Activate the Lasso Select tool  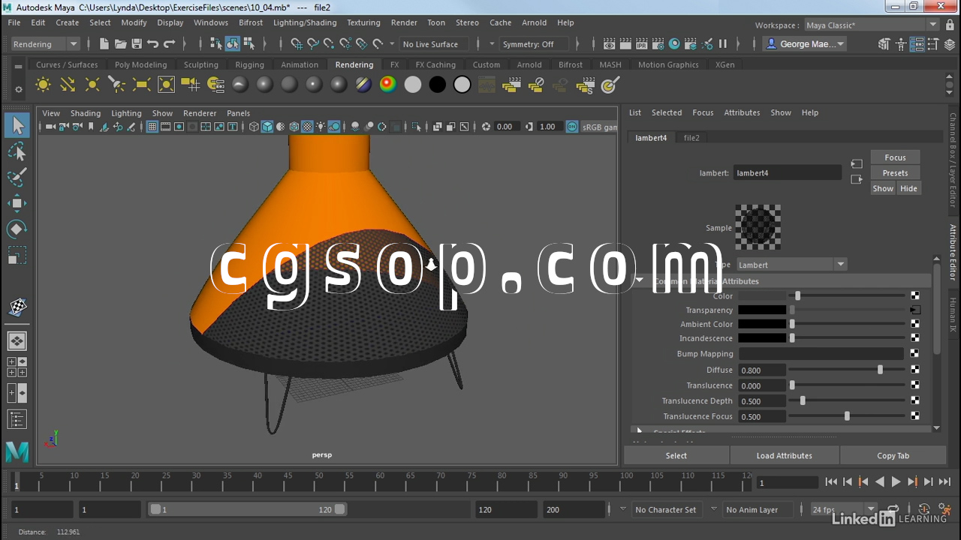click(x=17, y=152)
